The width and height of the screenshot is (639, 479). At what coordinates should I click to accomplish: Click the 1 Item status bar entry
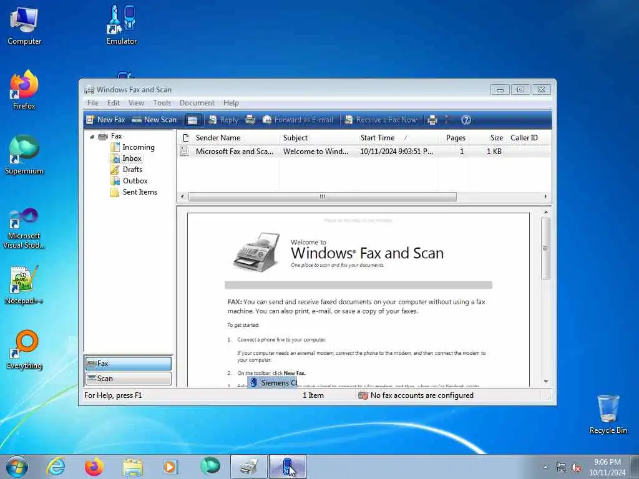click(x=313, y=395)
